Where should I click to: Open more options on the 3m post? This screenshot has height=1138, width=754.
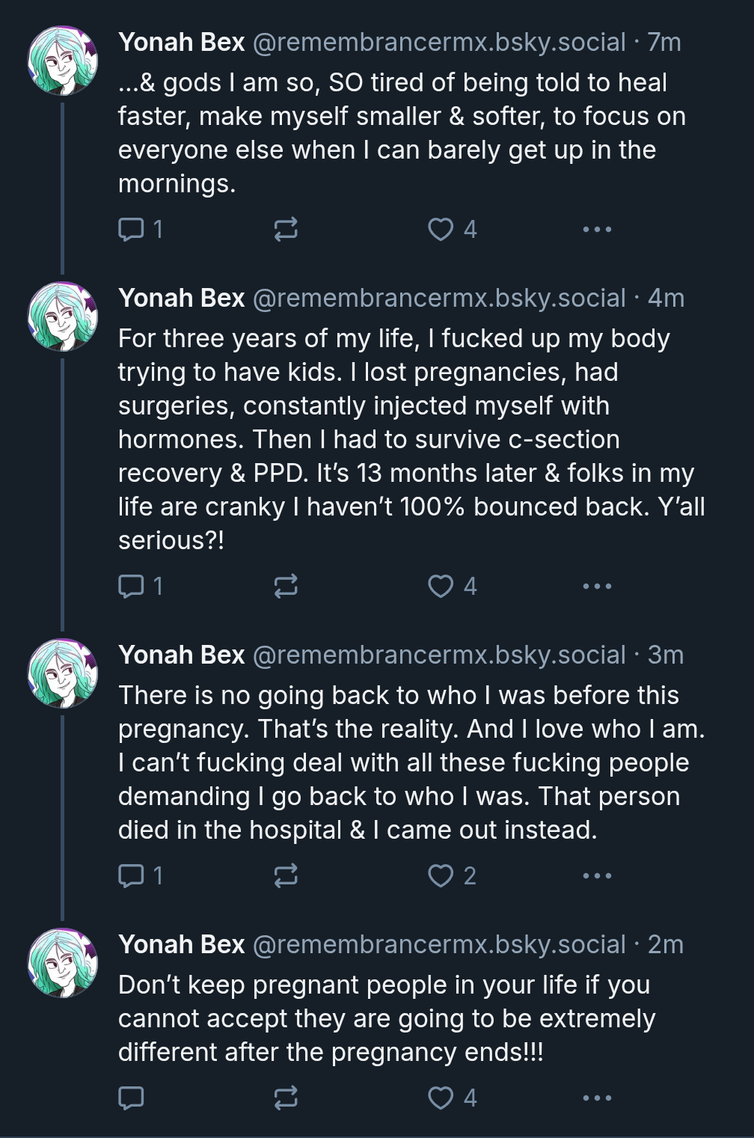coord(597,875)
